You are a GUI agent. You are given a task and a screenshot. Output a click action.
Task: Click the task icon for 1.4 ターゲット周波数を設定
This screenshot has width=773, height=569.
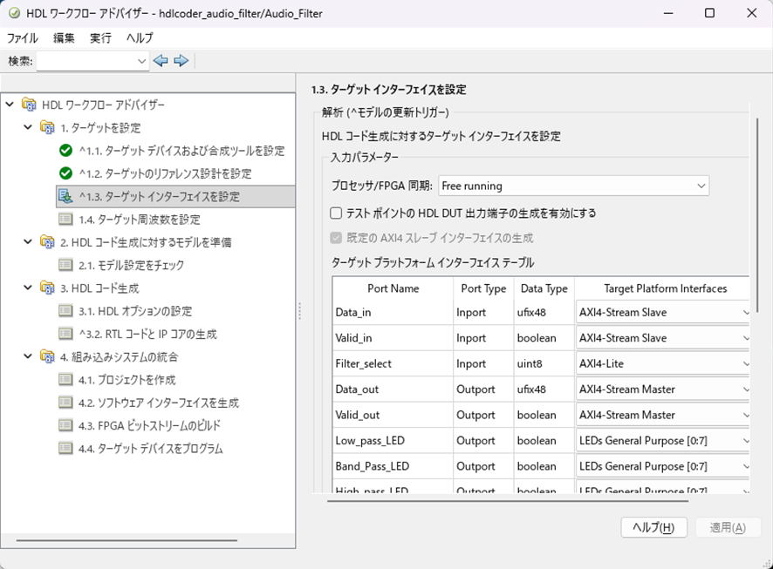tap(66, 219)
